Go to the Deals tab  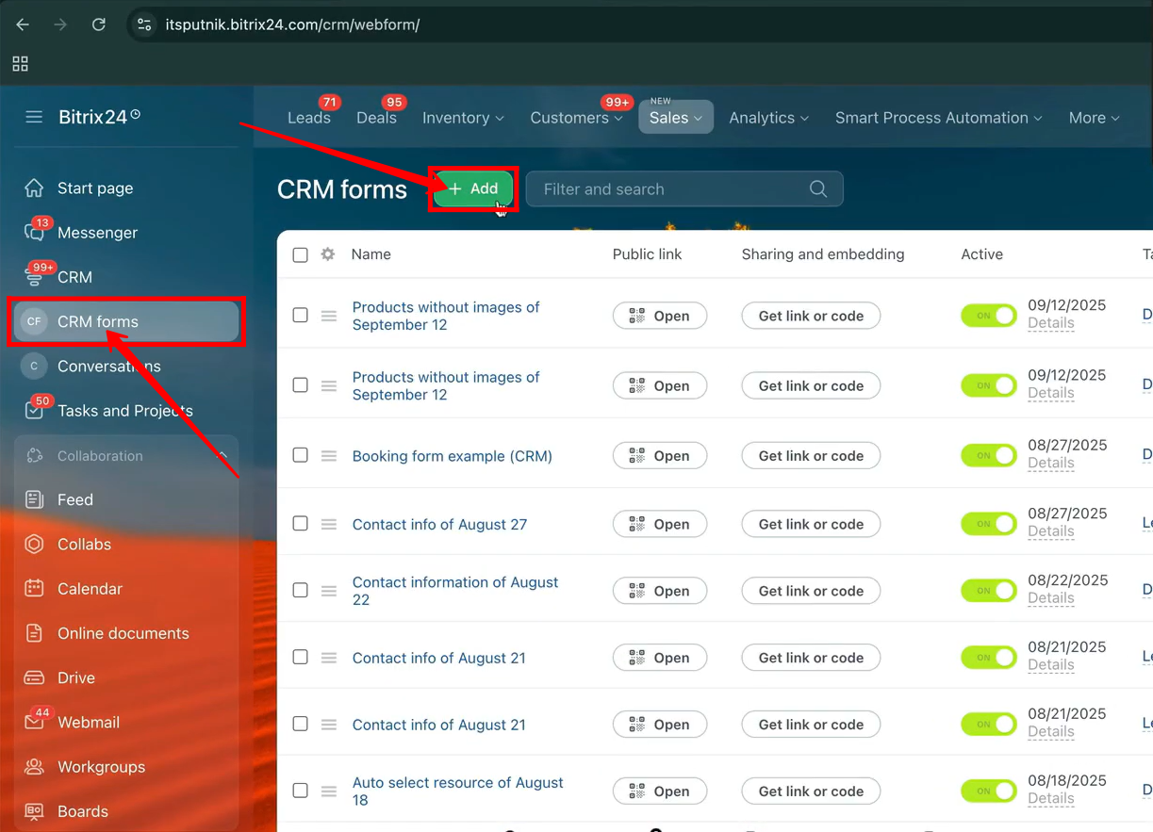(376, 118)
